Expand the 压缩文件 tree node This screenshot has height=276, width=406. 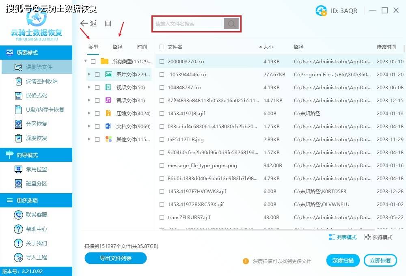89,113
